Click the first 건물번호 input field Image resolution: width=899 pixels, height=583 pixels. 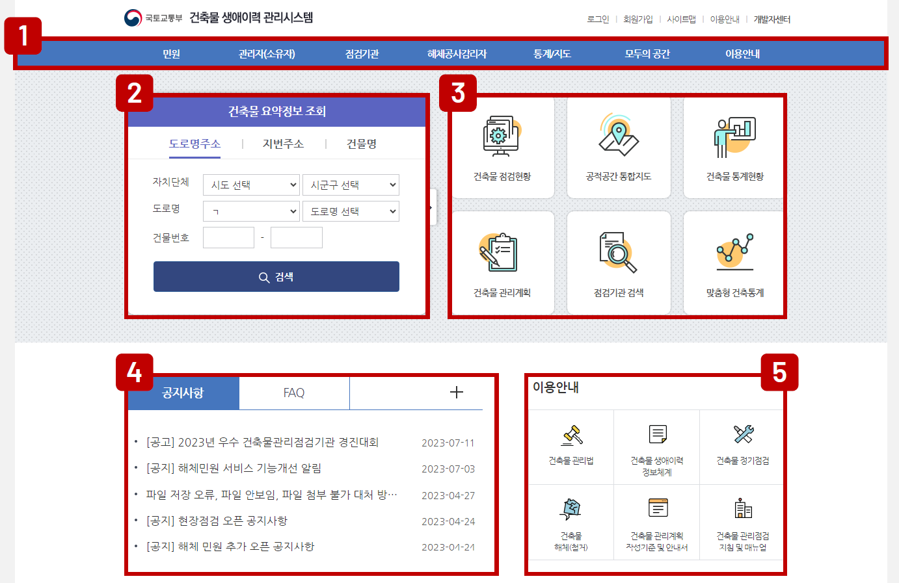point(228,237)
